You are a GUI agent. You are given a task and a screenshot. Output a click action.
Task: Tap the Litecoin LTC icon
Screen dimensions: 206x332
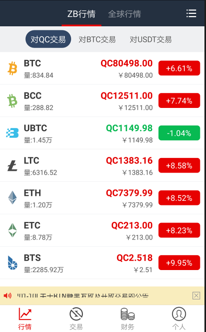12,166
